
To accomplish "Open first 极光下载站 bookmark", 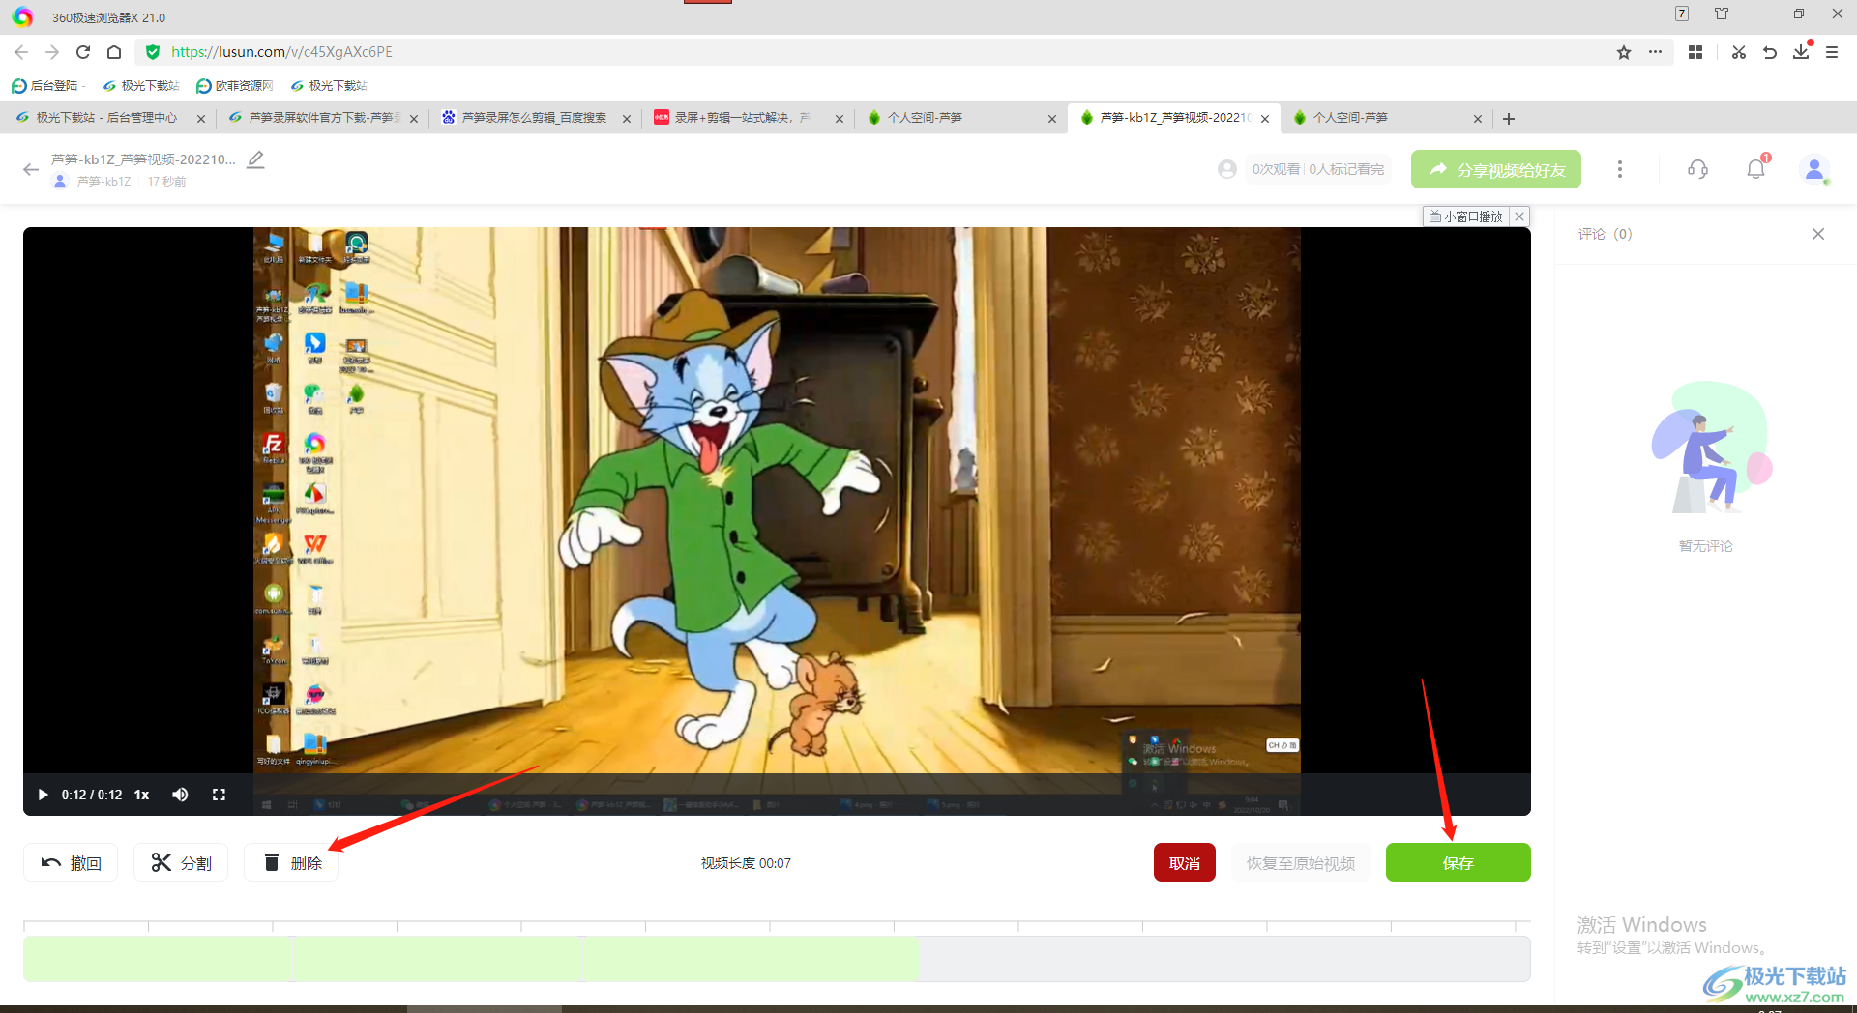I will tap(141, 86).
